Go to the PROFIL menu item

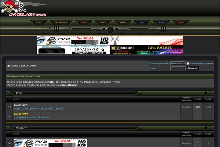[x=103, y=22]
